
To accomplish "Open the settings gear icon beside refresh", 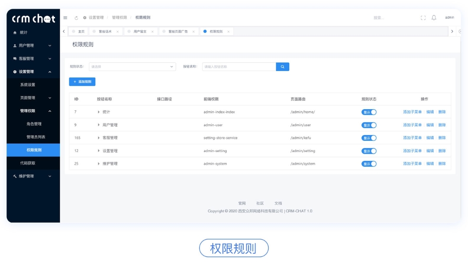I will point(85,18).
